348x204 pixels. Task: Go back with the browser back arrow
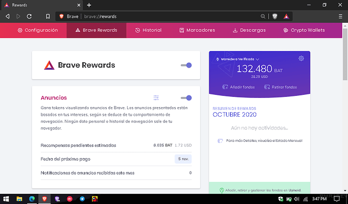[x=8, y=17]
